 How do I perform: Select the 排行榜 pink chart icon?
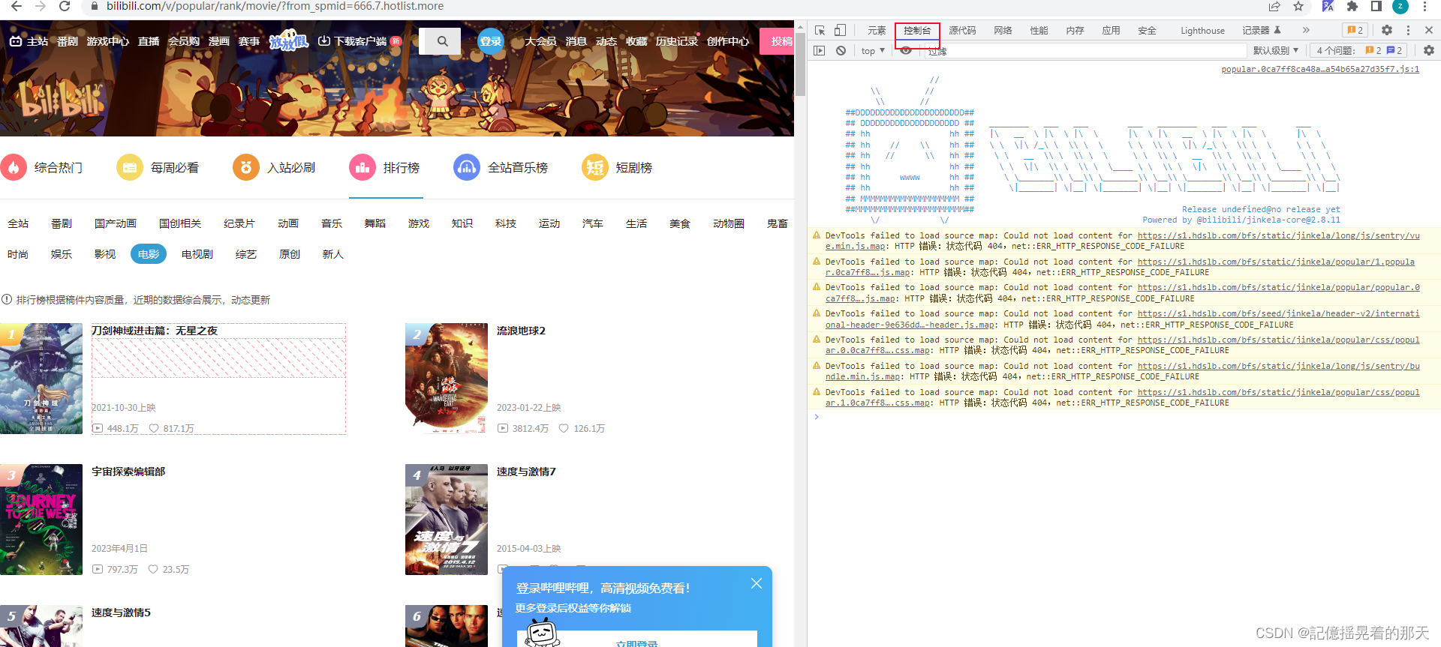(x=363, y=167)
